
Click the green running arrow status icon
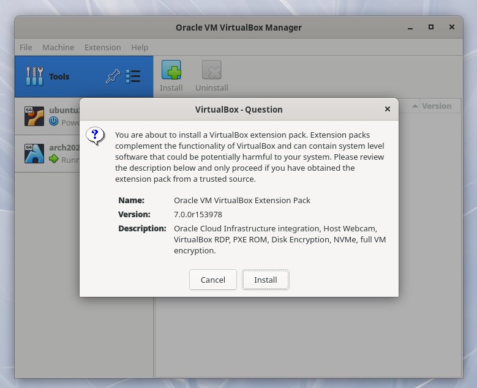click(54, 159)
